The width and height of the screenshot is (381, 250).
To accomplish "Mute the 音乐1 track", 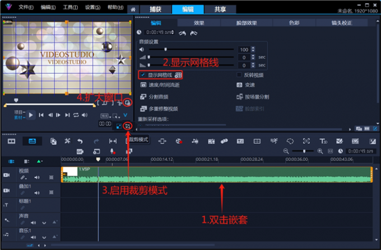I will click(33, 237).
